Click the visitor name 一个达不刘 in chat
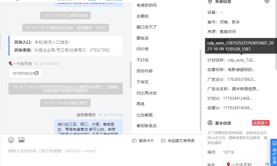Image resolution: width=277 pixels, height=166 pixels. coord(22,64)
